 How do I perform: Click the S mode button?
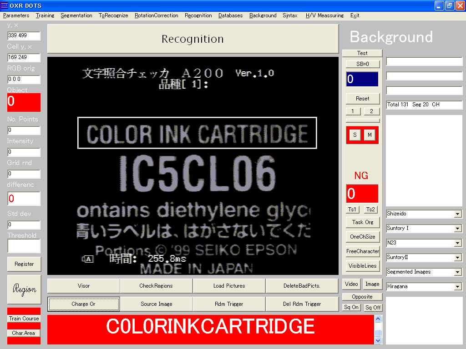point(355,135)
